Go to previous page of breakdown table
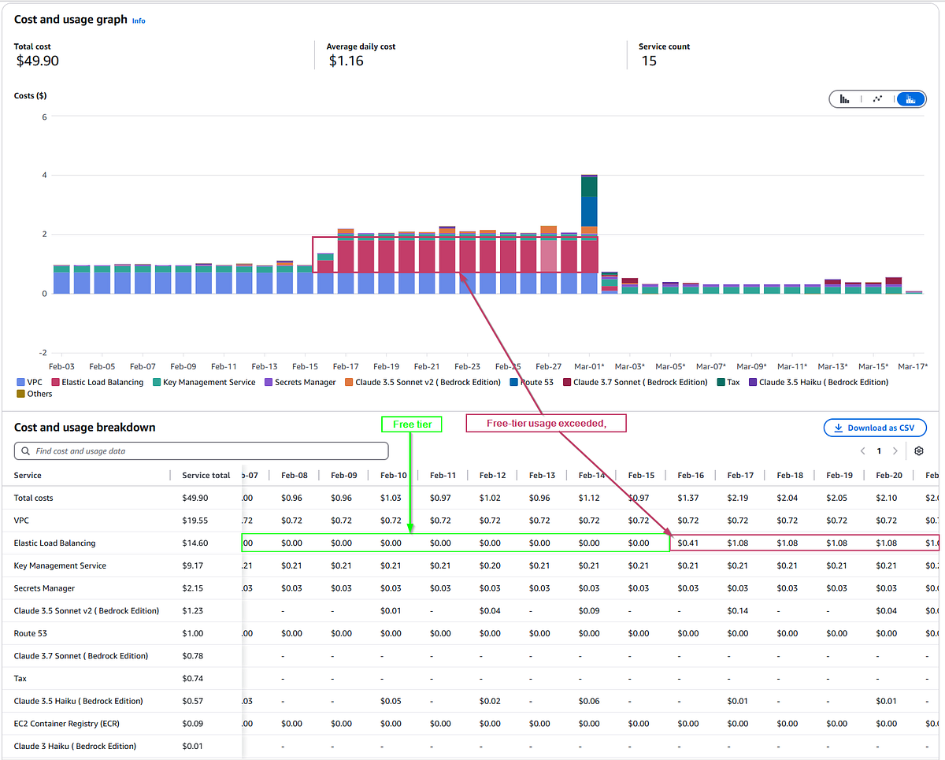The width and height of the screenshot is (945, 760). [x=863, y=451]
